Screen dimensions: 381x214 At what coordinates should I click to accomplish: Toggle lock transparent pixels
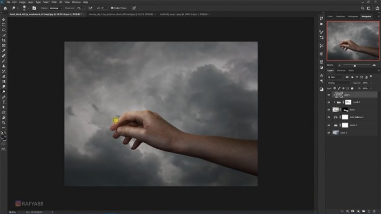[335, 88]
